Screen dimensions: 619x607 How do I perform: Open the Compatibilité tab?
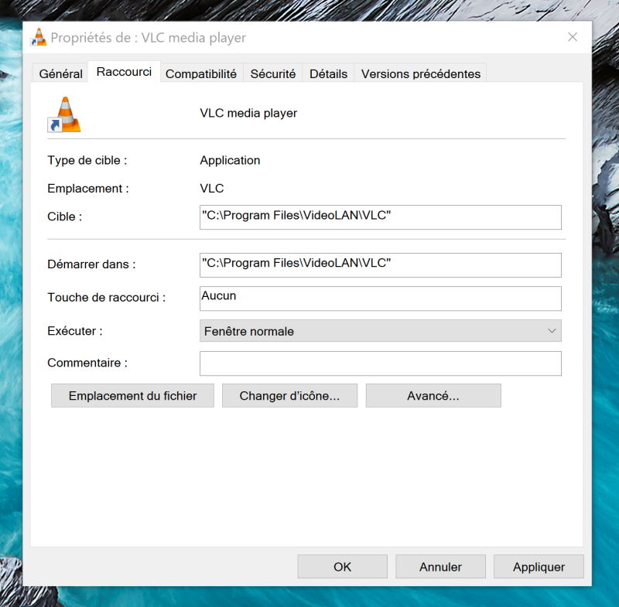201,73
